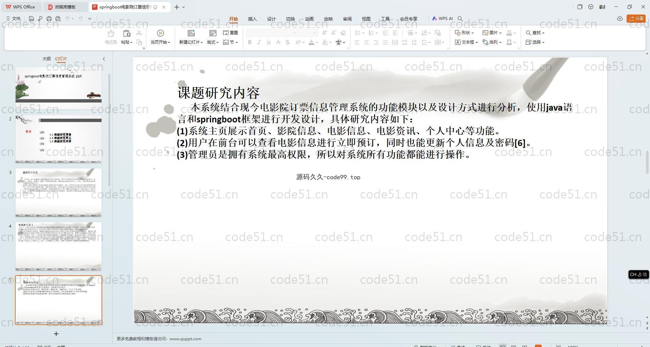Viewport: 650px width, 347px height.
Task: Click the slide Layout icon
Action: click(213, 33)
